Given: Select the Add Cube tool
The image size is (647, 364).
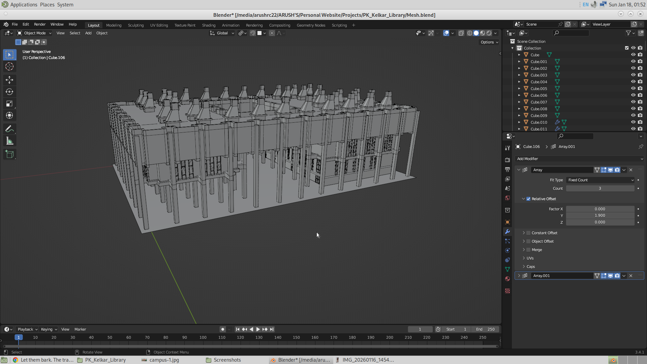Looking at the screenshot, I should coord(9,154).
